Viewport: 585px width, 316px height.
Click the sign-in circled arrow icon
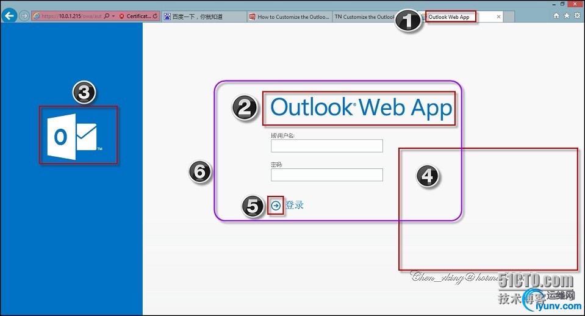276,206
